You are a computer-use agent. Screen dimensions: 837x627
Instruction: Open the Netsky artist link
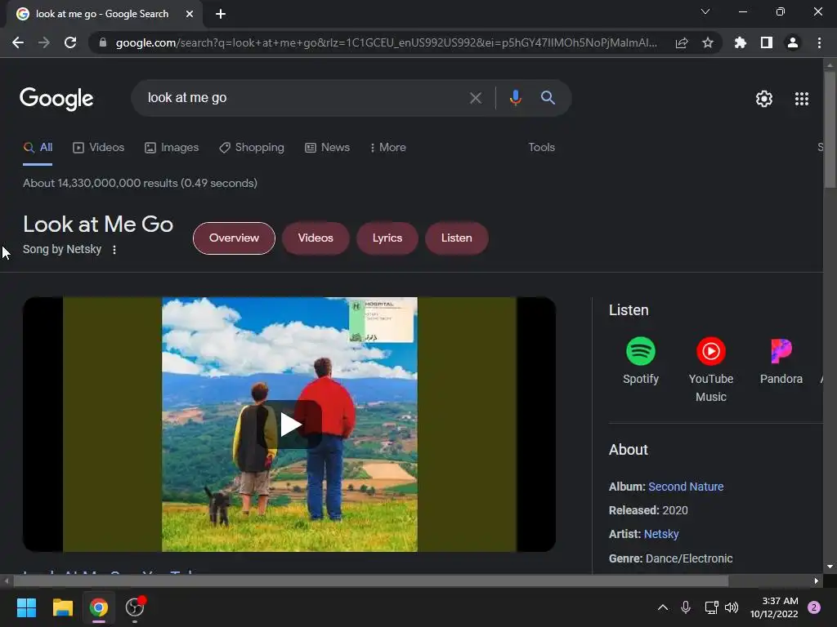[661, 534]
